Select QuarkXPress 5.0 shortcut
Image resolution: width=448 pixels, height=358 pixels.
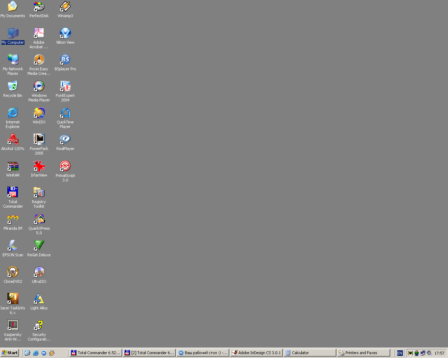39,224
